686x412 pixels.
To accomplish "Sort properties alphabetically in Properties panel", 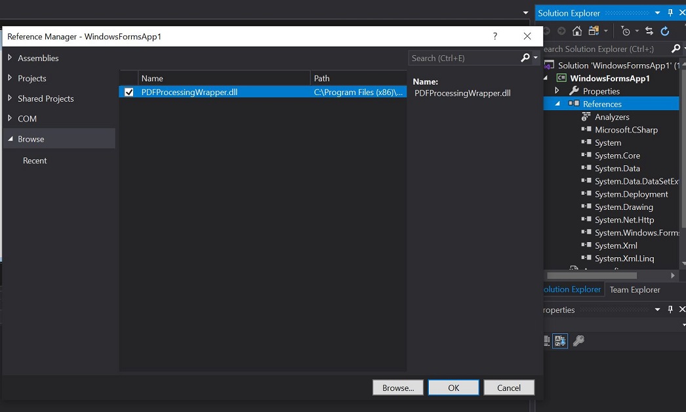I will [x=559, y=340].
